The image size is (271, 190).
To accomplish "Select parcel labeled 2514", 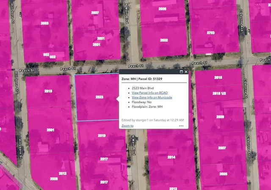I will click(x=171, y=157).
